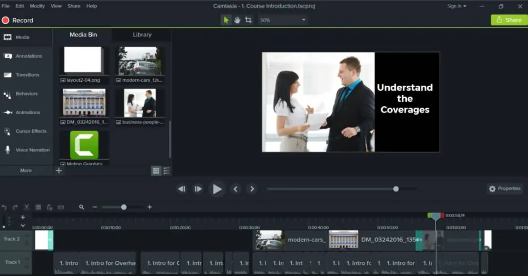The width and height of the screenshot is (528, 276).
Task: Zoom in timeline with plus button
Action: point(150,207)
